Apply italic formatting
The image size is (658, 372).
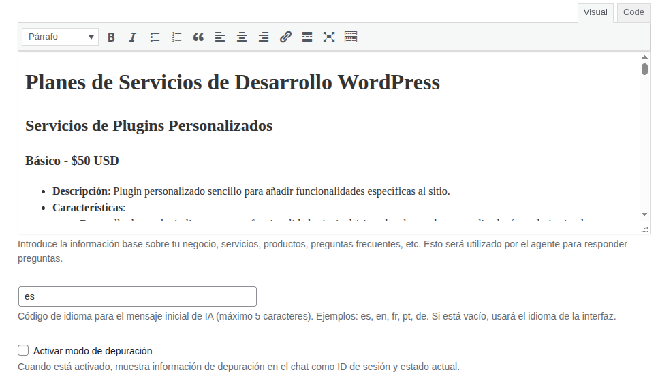(133, 37)
